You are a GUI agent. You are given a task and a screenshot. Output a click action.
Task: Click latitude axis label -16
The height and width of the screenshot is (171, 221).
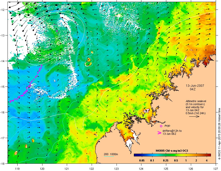[2, 112]
